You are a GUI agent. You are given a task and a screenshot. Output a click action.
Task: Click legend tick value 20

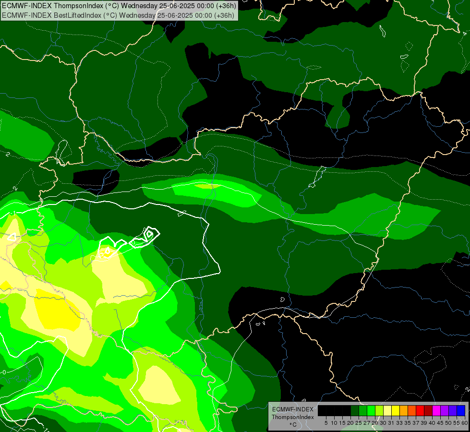(350, 423)
